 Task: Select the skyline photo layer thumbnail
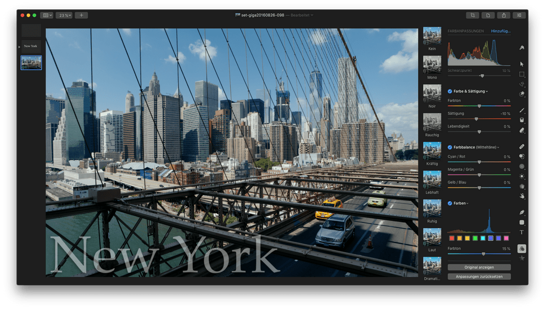point(31,63)
